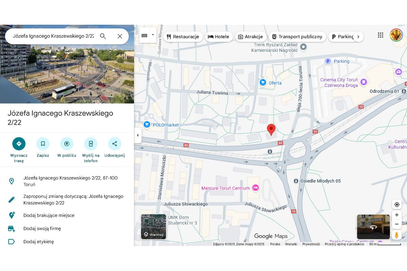Select the Hotele filter chip
Viewport: 407px width, 271px height.
[219, 37]
